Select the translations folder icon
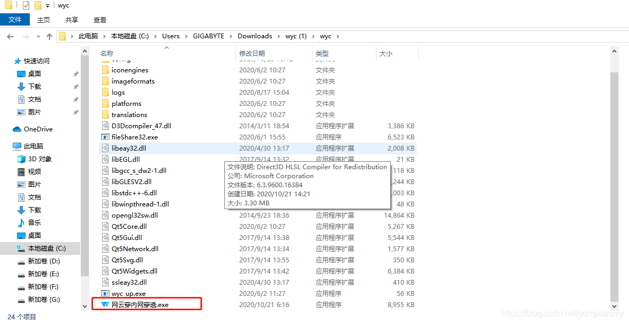The width and height of the screenshot is (629, 323). click(x=105, y=115)
